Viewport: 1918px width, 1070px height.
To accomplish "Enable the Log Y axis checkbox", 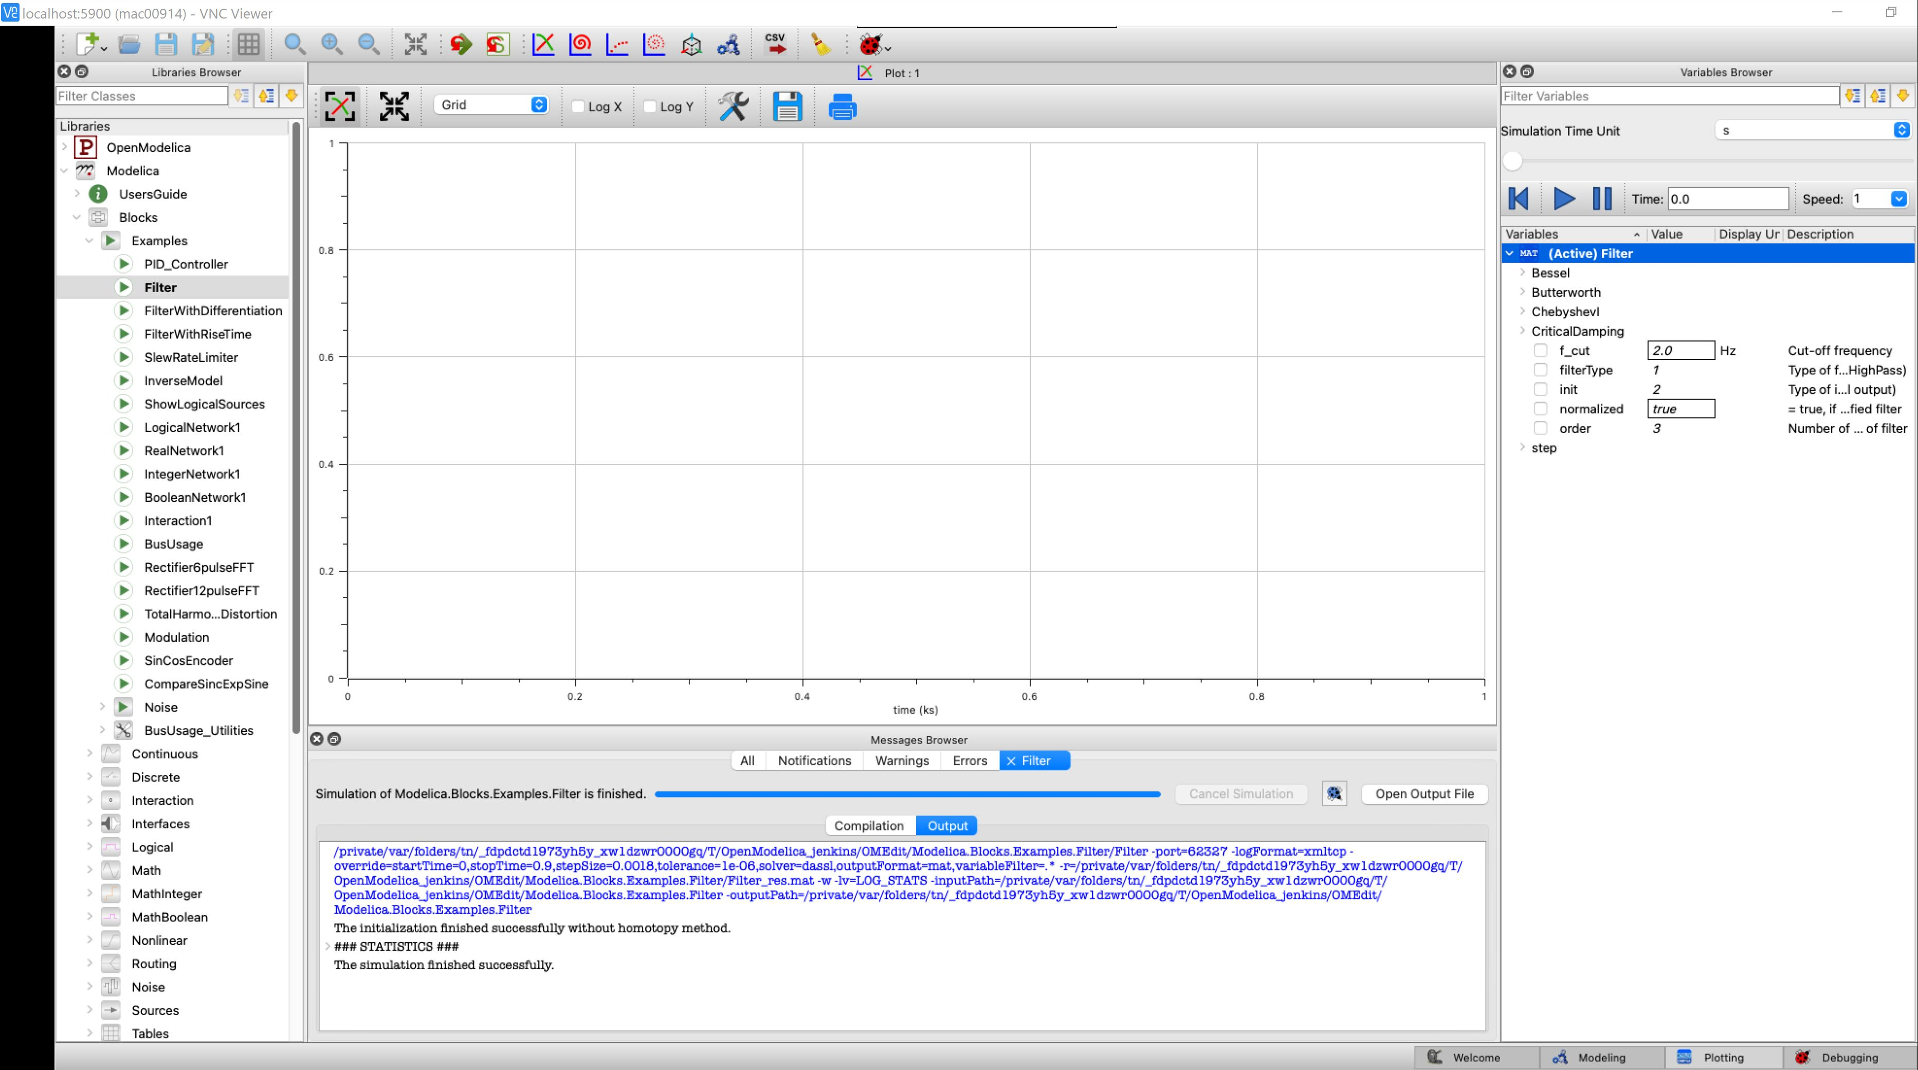I will (649, 106).
